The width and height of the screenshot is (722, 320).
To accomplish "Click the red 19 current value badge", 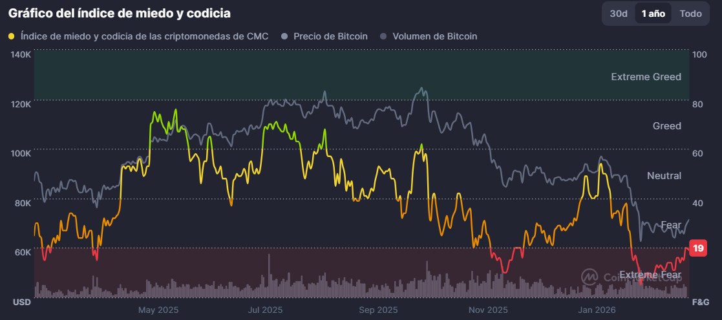I will [x=697, y=248].
